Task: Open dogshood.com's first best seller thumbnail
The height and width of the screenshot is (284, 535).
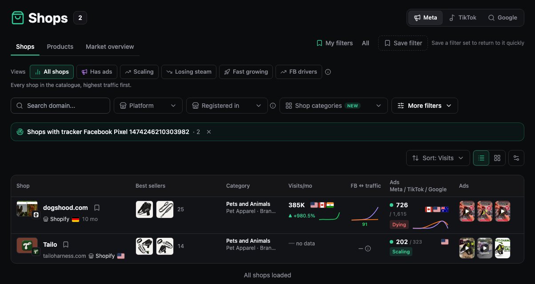Action: (144, 209)
